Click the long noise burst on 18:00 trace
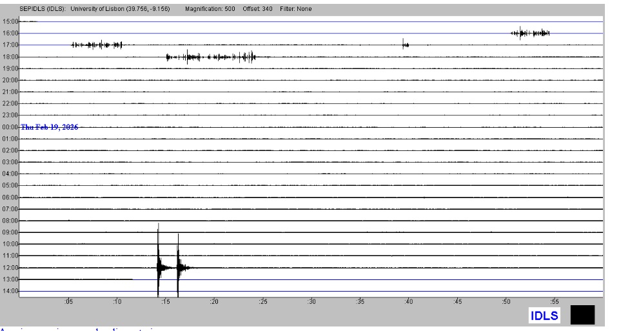 click(211, 57)
